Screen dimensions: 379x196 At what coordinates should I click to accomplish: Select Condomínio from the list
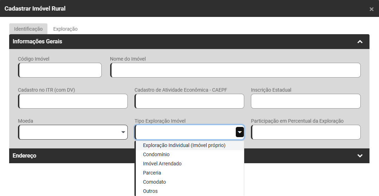point(156,154)
